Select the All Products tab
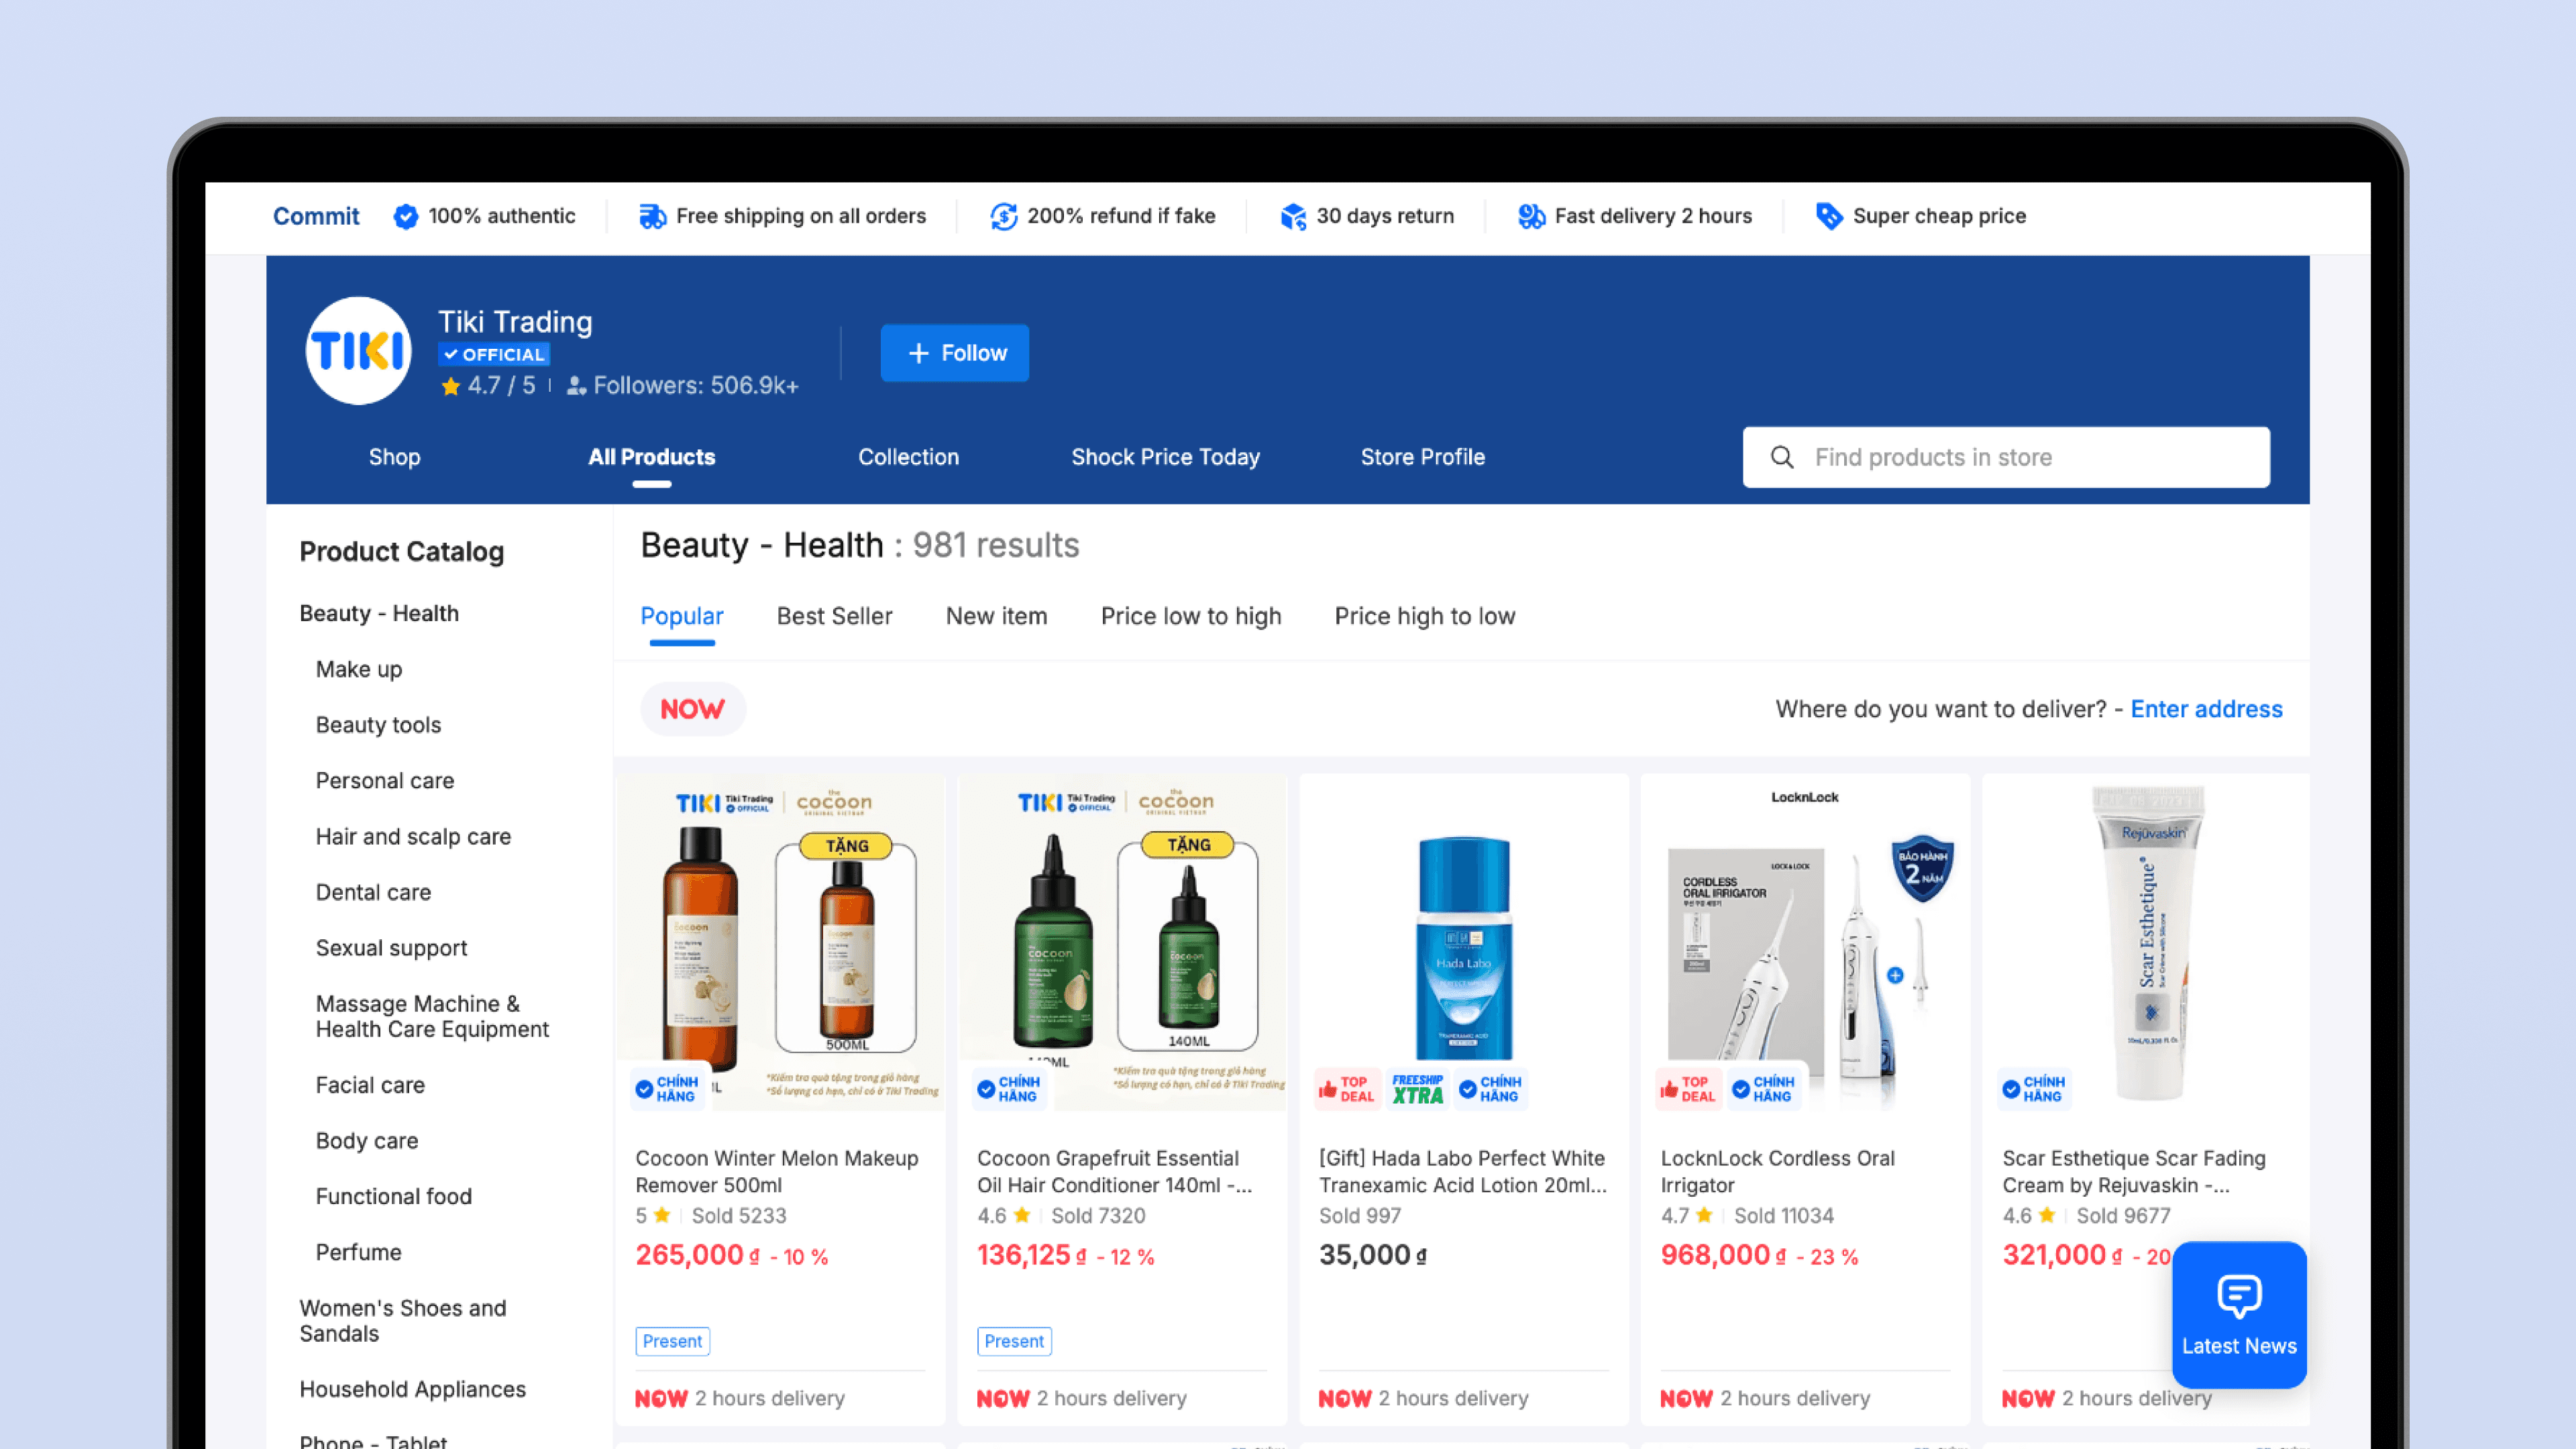2576x1449 pixels. coord(652,457)
